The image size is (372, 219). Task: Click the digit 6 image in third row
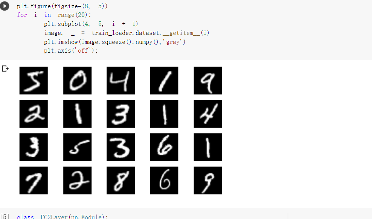(164, 147)
